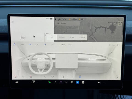Tap the blue air recirculation icon
Viewport: 132px width, 99px height.
pos(80,77)
